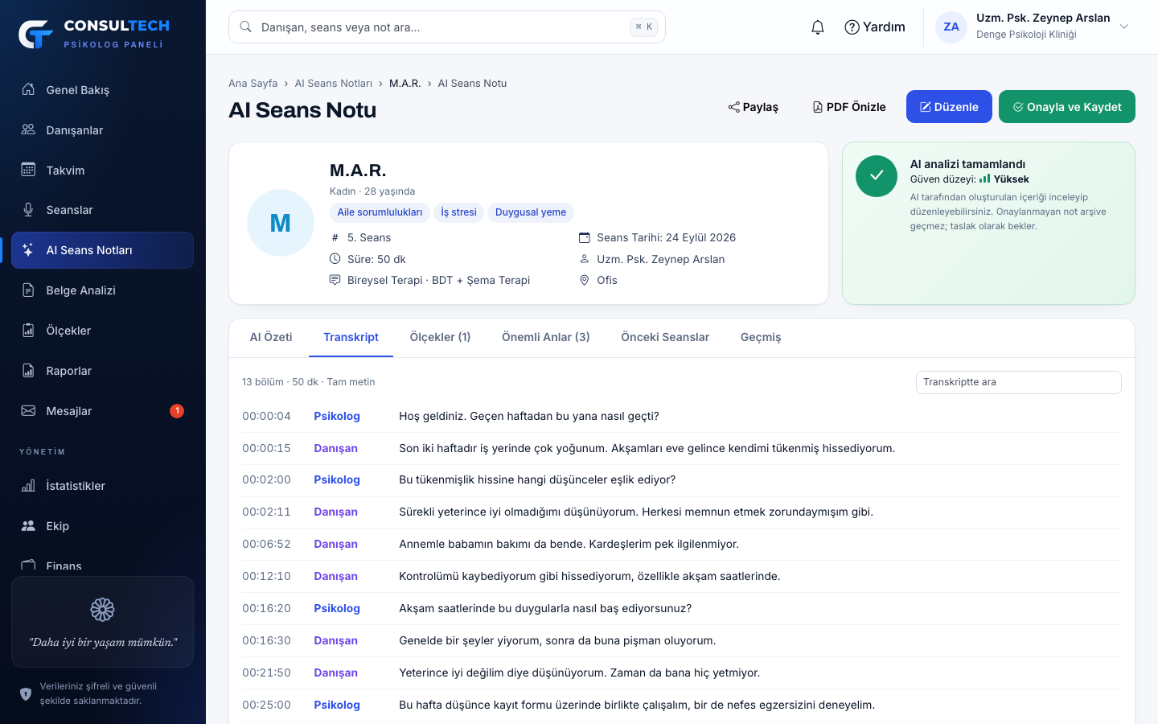Click the 00:16:20 transcript timestamp
Screen dimensions: 1158x724
(266, 608)
